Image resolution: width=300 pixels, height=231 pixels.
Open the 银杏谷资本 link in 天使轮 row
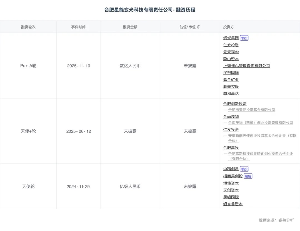pos(232,204)
